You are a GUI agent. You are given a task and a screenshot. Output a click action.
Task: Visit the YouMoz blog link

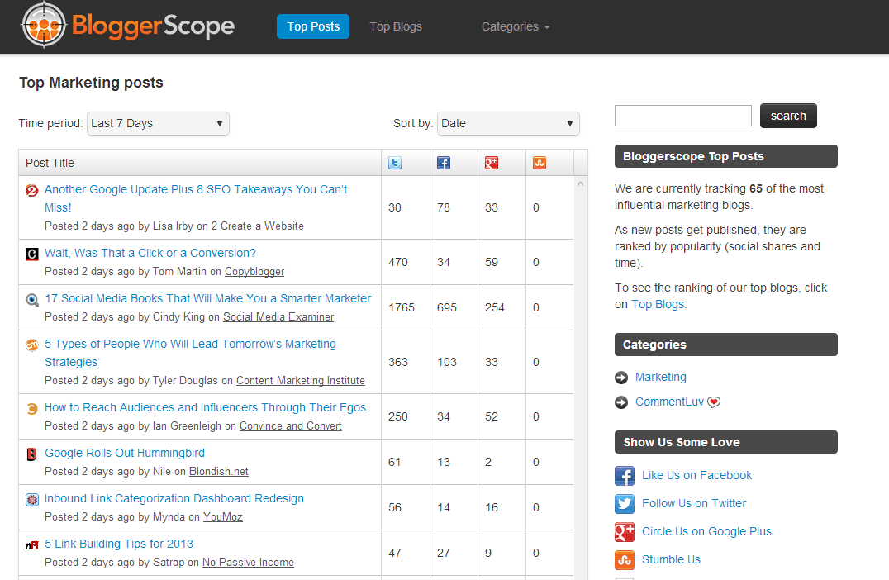[223, 516]
